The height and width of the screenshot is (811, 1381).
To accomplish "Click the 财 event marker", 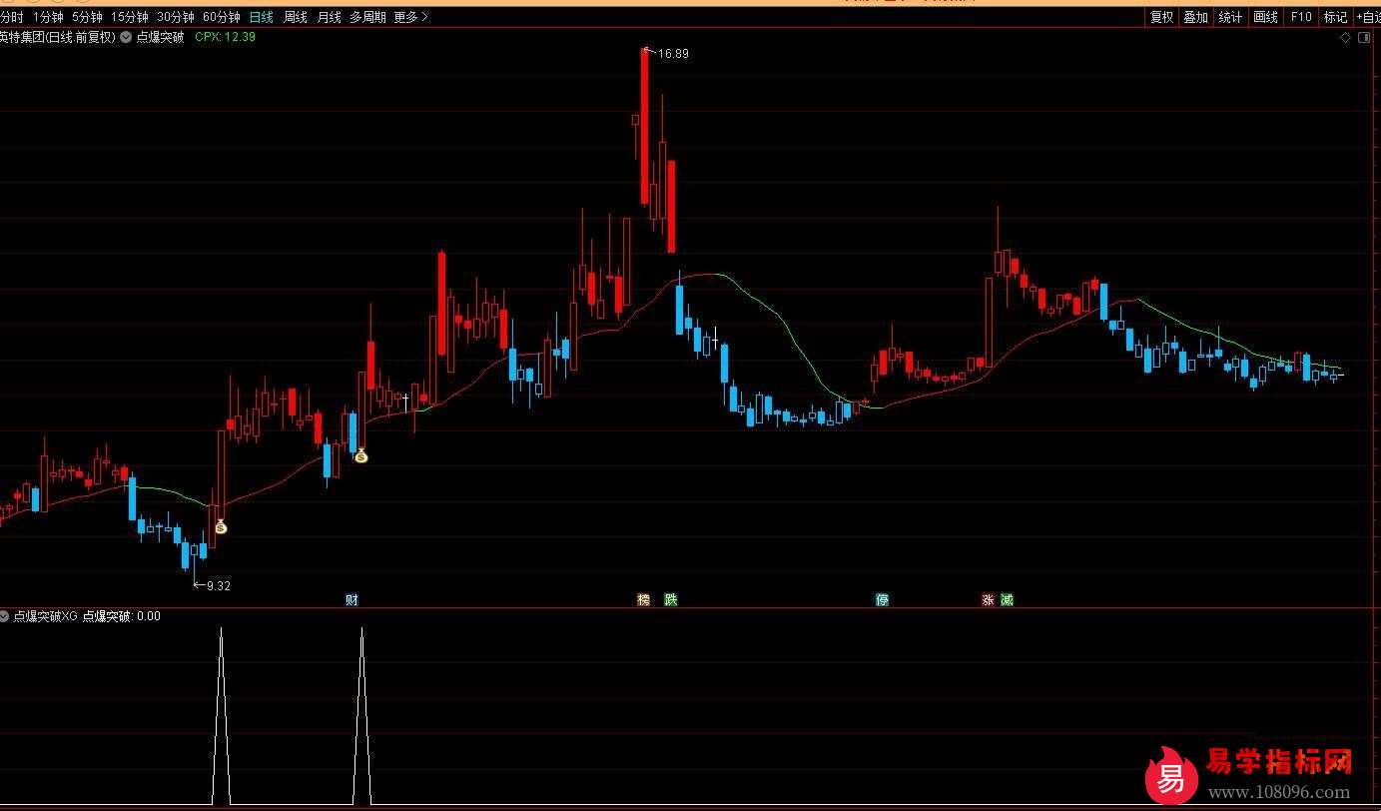I will click(x=351, y=599).
